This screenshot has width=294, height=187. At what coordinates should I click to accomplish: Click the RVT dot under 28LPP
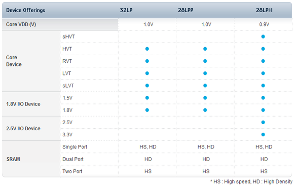tap(205, 61)
